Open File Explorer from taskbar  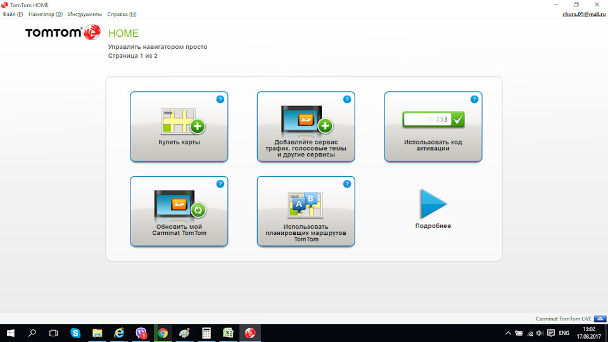pos(97,333)
